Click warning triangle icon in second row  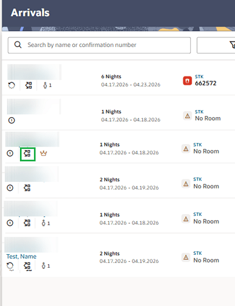(187, 116)
